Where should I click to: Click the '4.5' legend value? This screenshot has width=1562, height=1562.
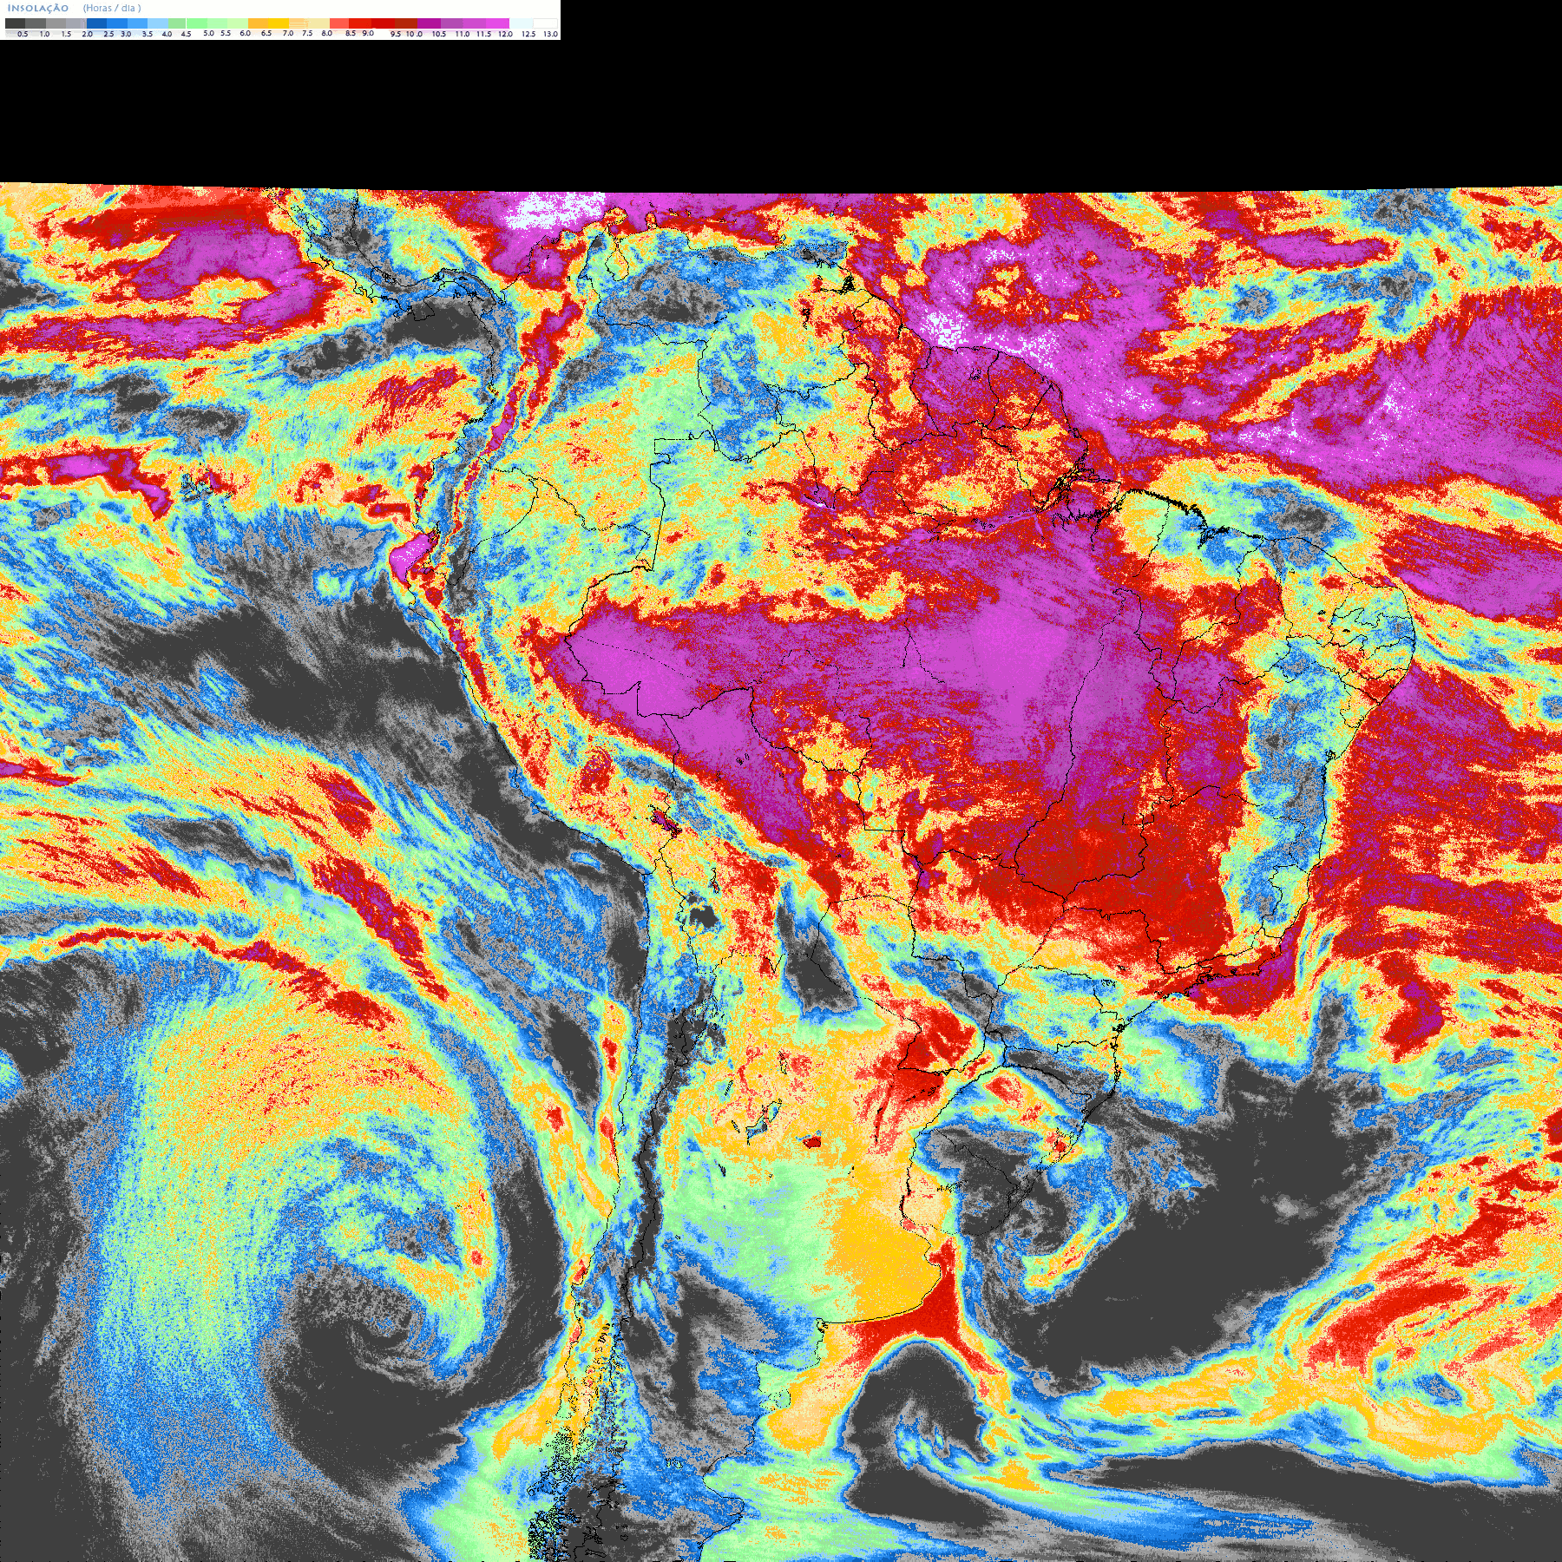click(x=186, y=34)
